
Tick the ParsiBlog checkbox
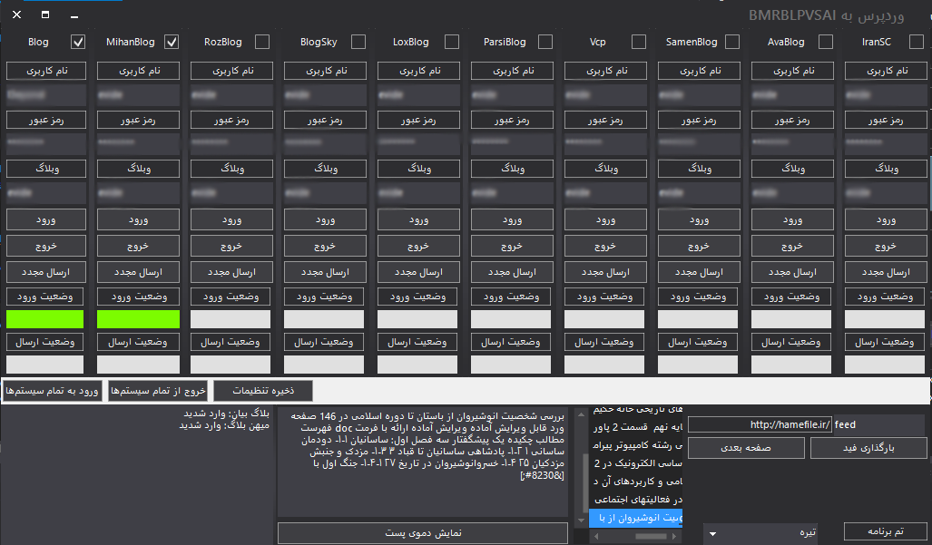click(x=545, y=42)
